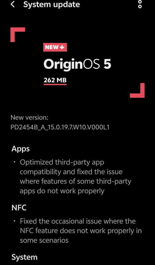Tap the red underline beneath 262 MB
The image size is (155, 265).
click(x=55, y=84)
